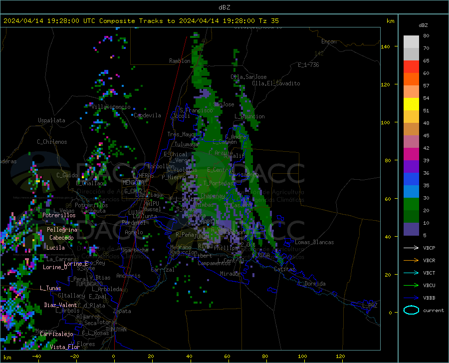Click the 'Diaz_Valent' label on map

coord(60,305)
